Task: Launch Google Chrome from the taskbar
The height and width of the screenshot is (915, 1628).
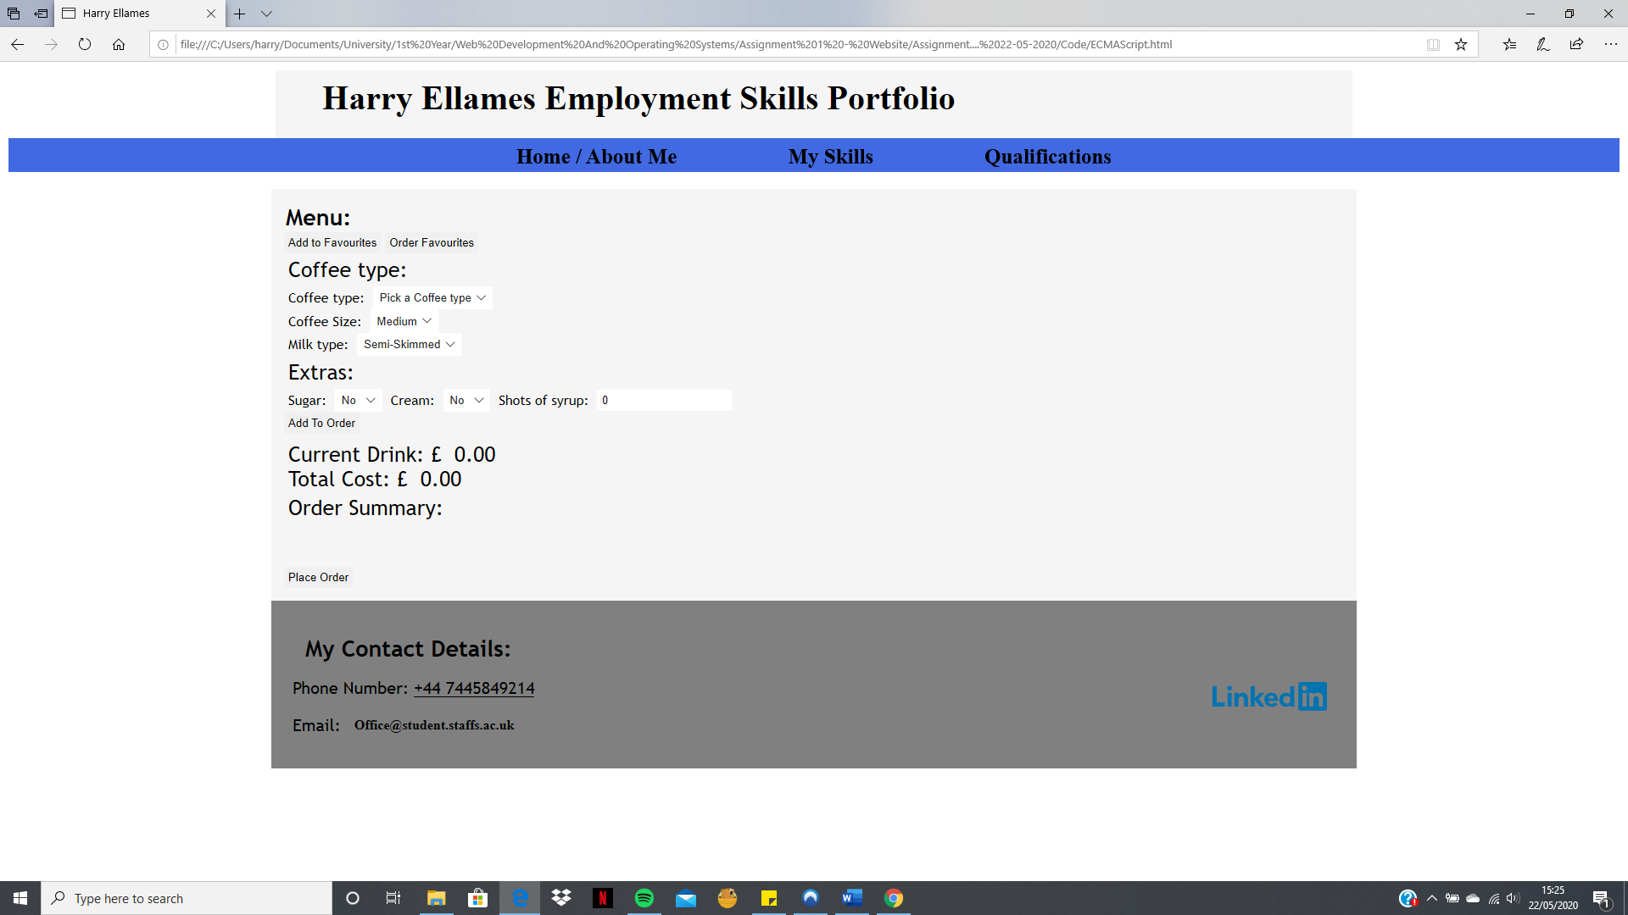Action: 893,898
